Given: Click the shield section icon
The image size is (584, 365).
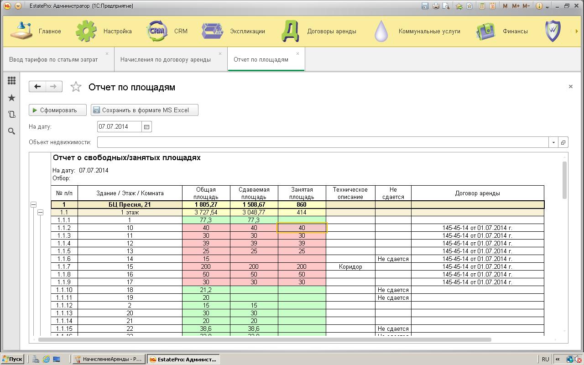Looking at the screenshot, I should point(553,31).
